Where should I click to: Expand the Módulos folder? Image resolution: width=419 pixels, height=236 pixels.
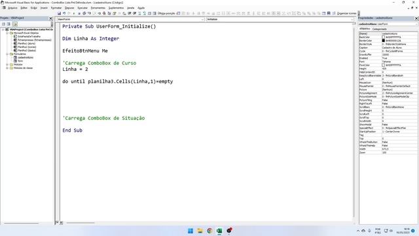(7, 64)
